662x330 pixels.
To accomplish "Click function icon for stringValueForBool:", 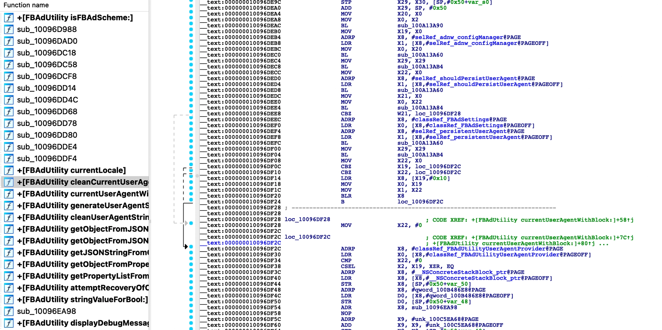I will (9, 300).
